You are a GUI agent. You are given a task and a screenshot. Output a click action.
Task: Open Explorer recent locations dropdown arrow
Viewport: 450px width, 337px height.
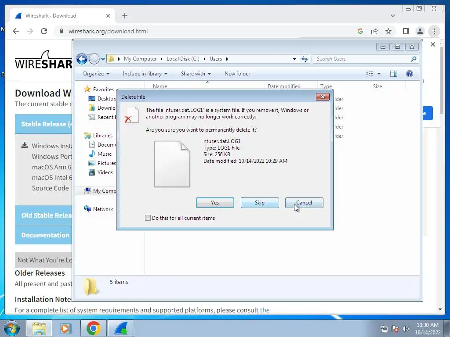[x=103, y=59]
